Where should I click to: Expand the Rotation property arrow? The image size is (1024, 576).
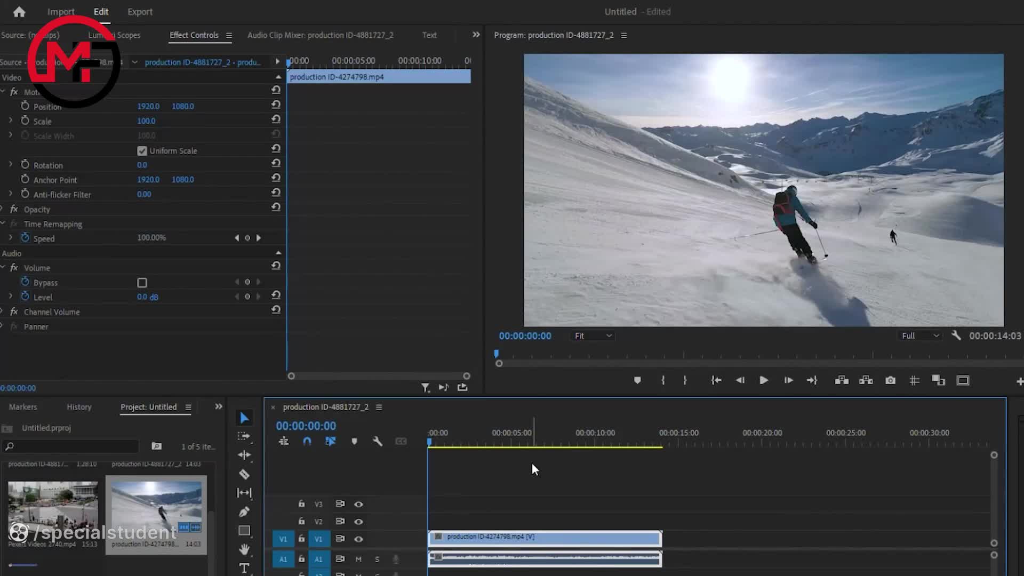11,165
